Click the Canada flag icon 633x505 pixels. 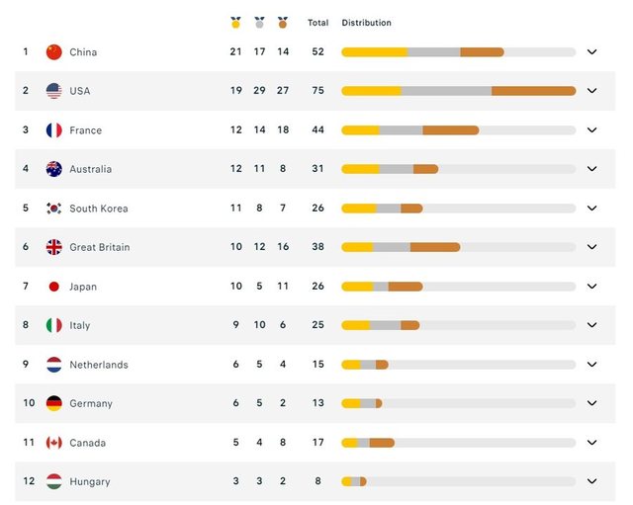(x=54, y=443)
